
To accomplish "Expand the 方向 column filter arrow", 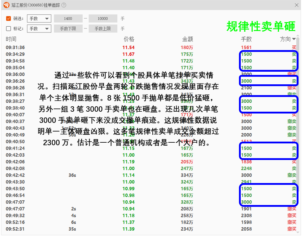I will 294,39.
